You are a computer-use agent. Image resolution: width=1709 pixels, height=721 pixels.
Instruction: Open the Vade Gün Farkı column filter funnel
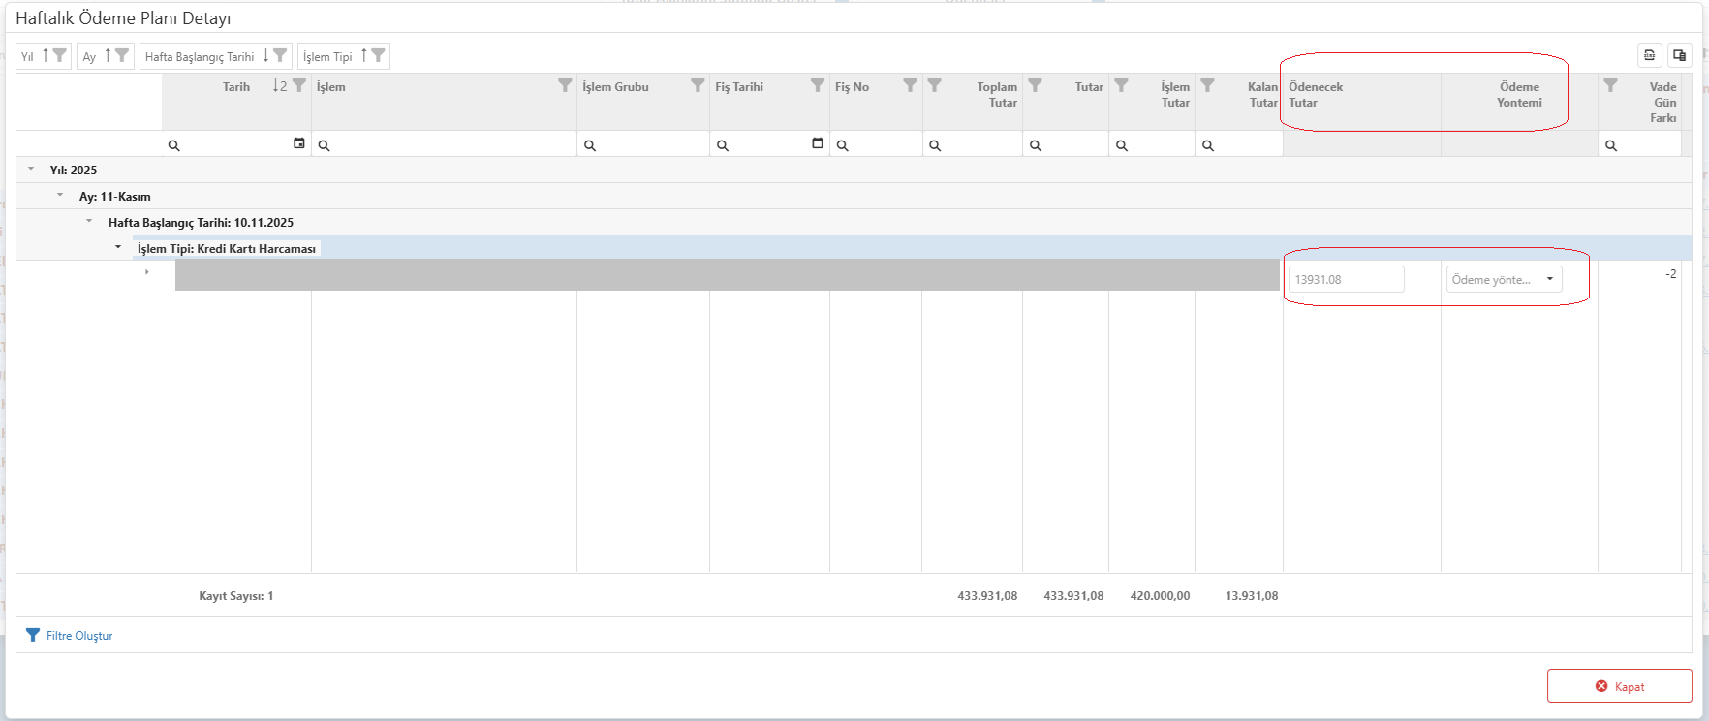pyautogui.click(x=1610, y=85)
